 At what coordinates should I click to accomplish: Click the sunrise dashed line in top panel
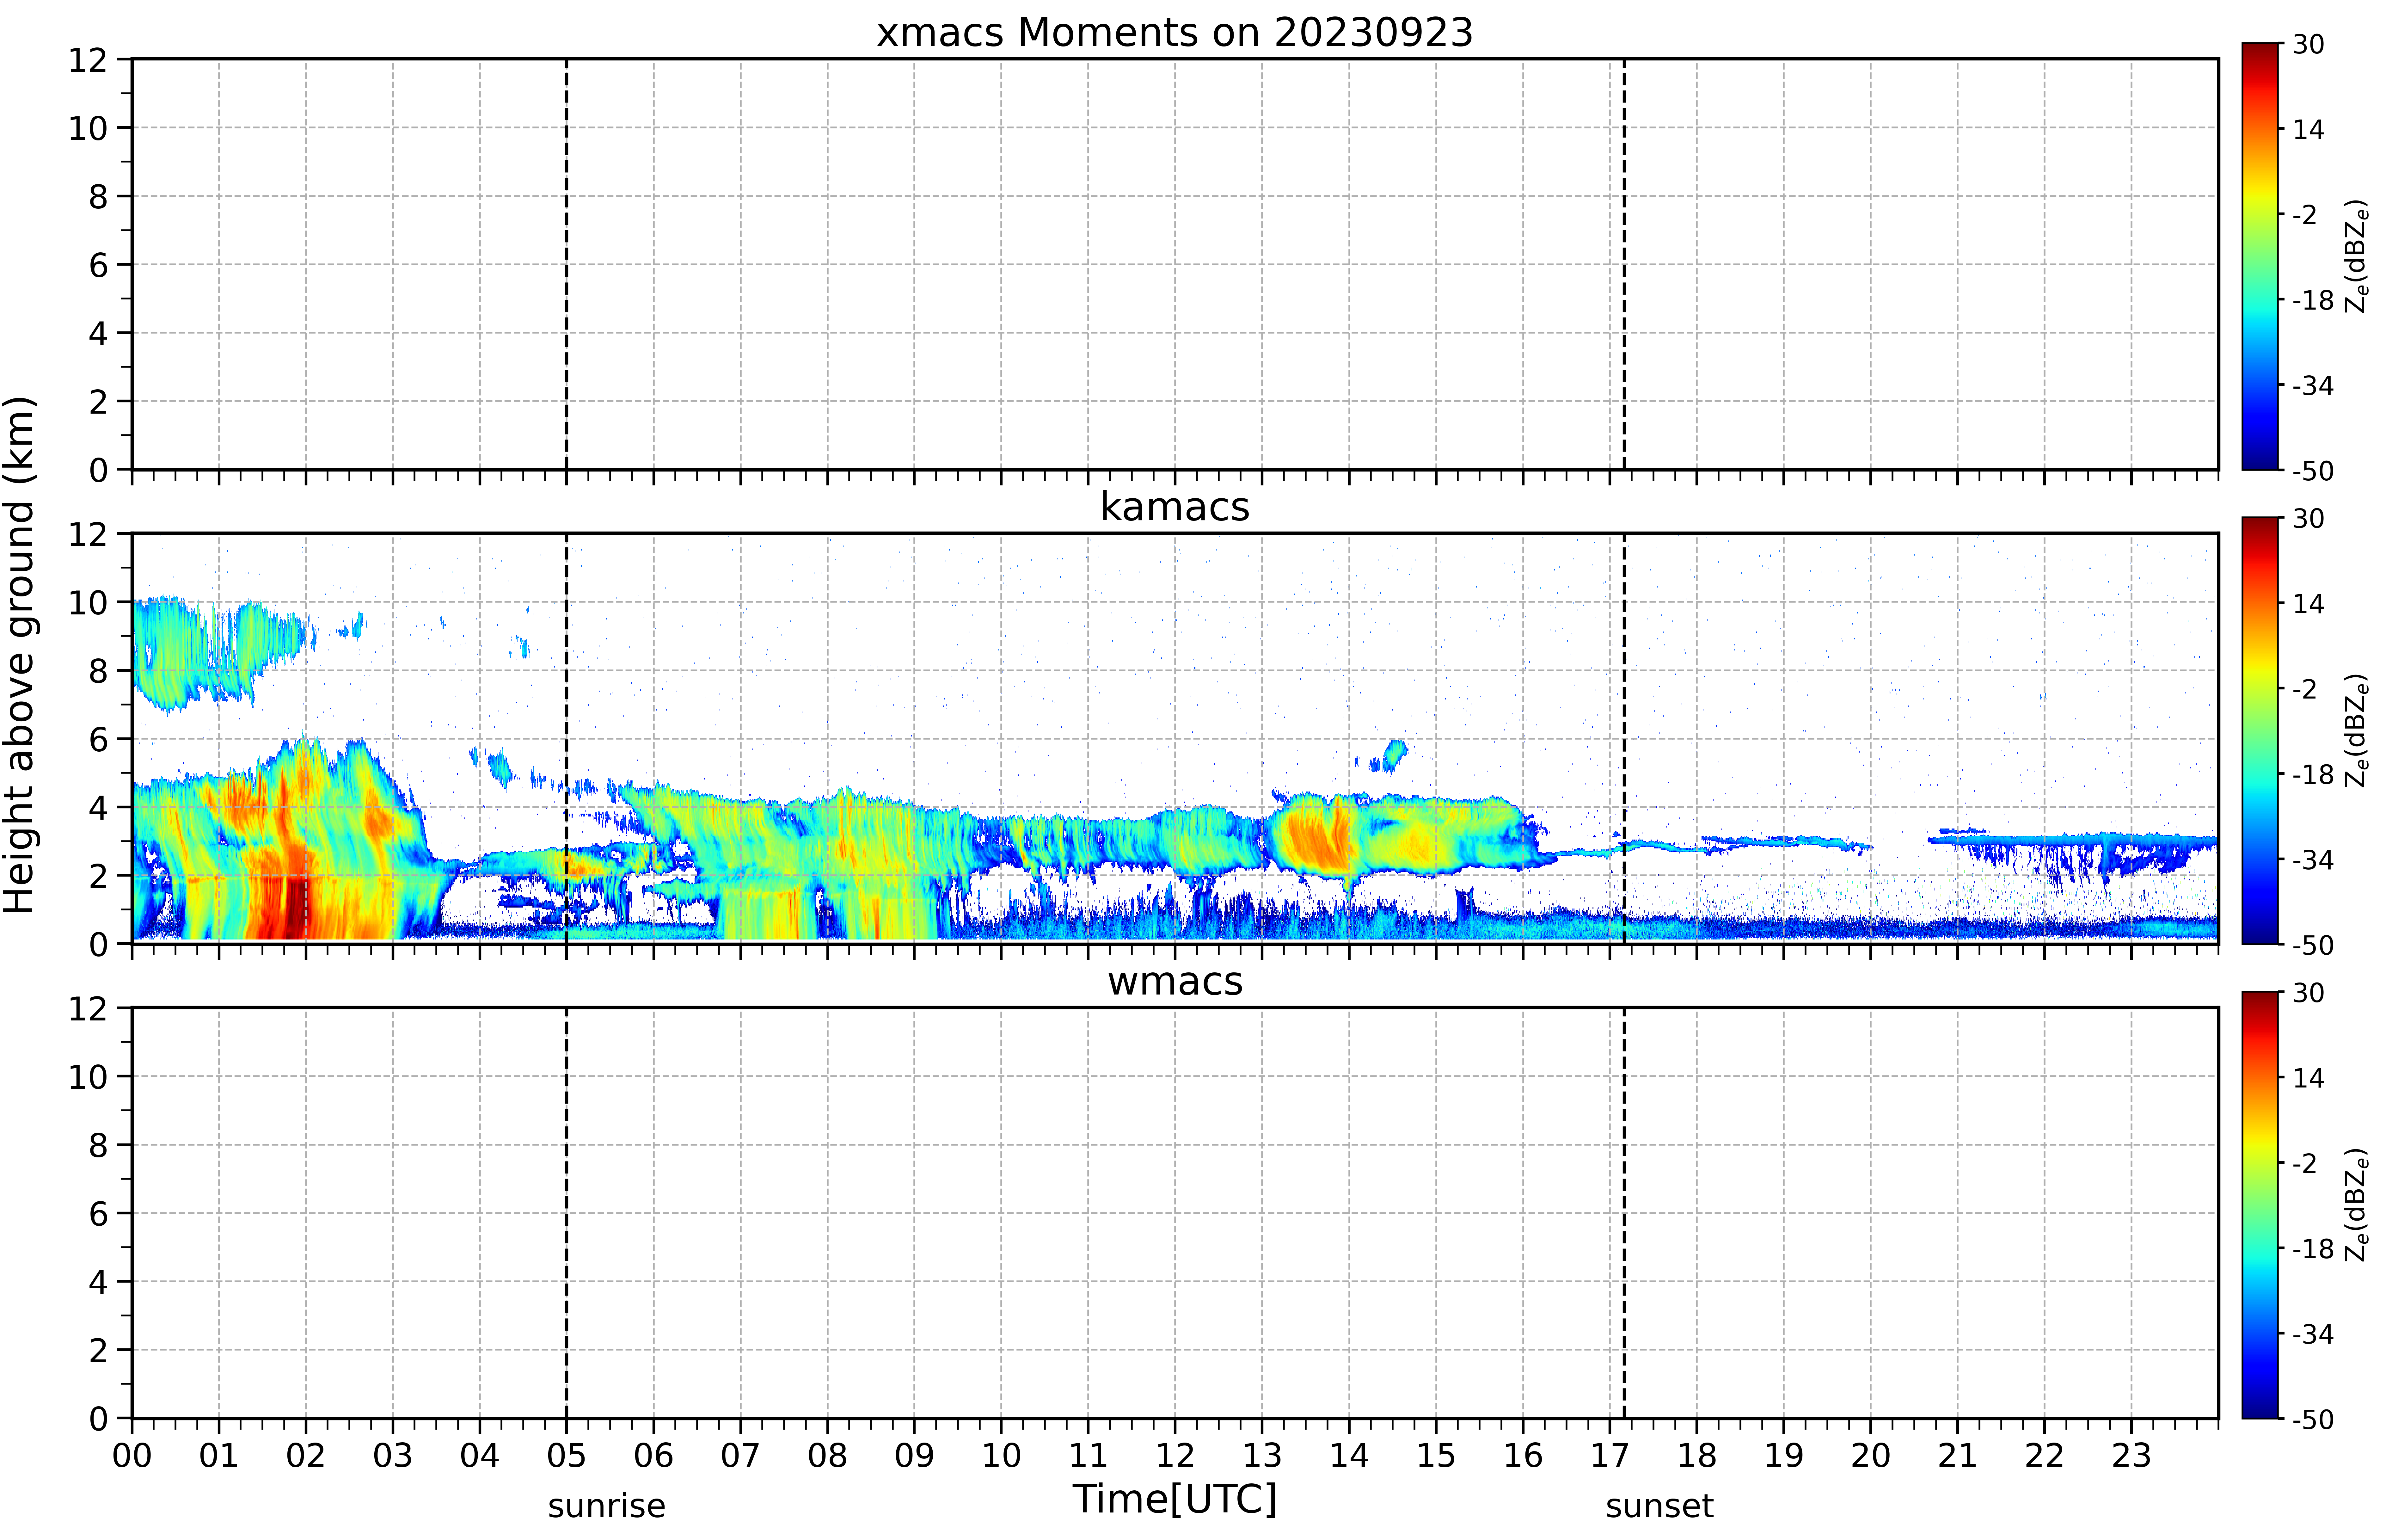(567, 264)
